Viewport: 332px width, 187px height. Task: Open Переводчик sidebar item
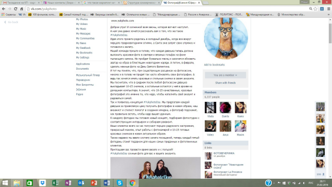83,80
